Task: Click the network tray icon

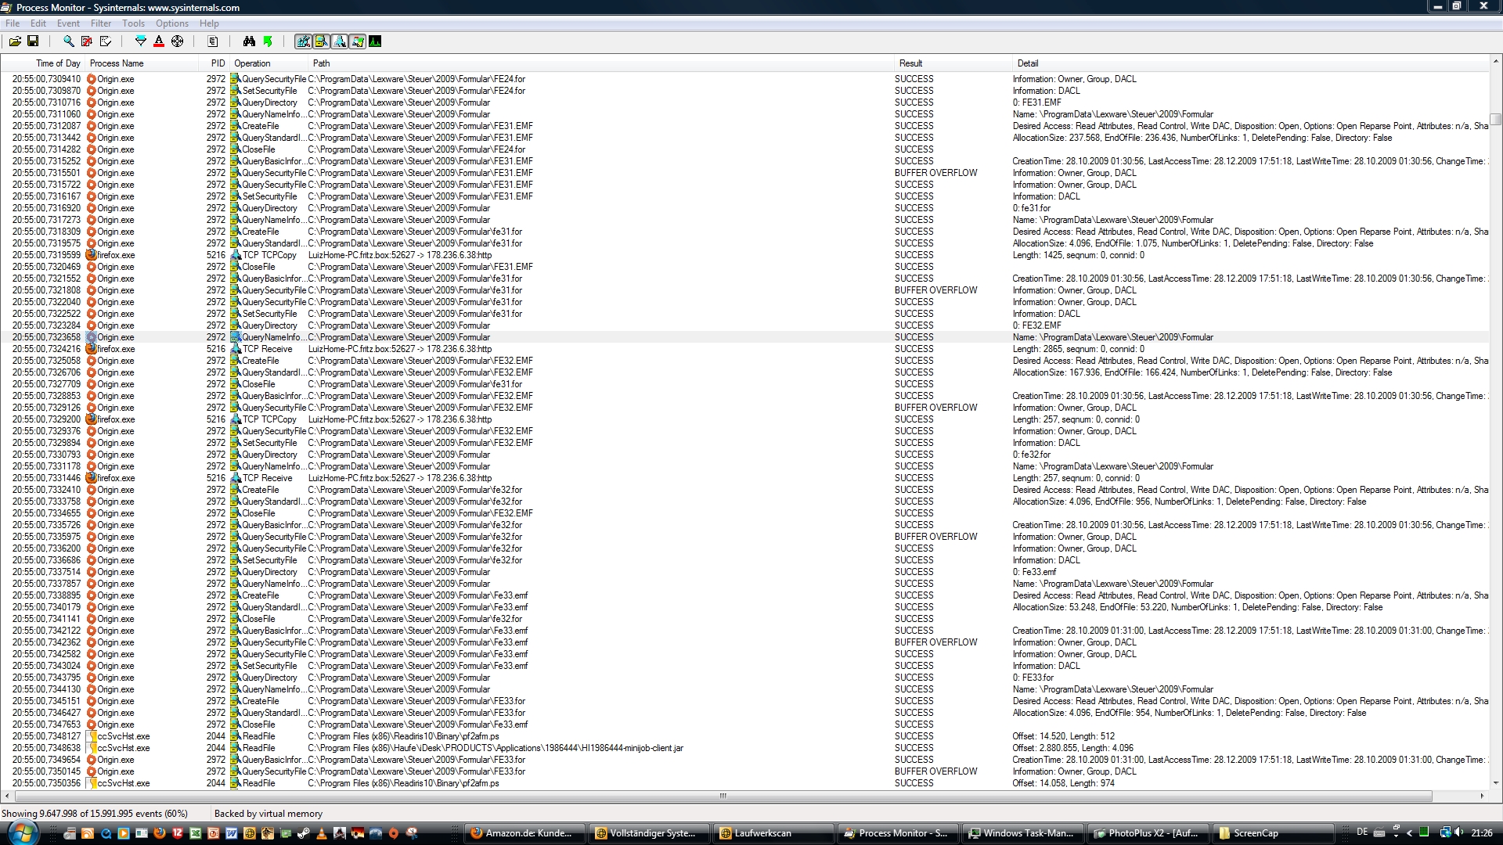Action: (x=1445, y=832)
